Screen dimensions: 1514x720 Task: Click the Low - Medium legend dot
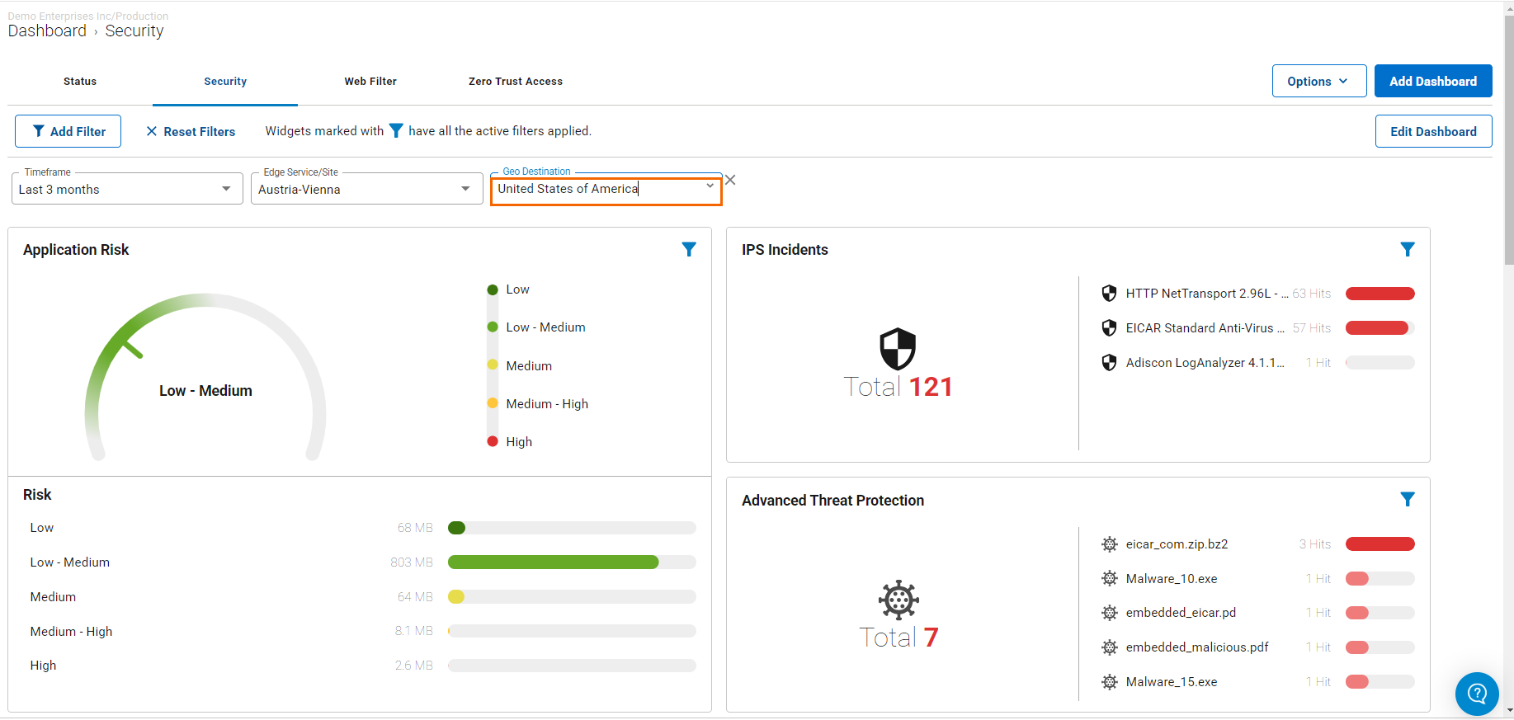pyautogui.click(x=493, y=327)
